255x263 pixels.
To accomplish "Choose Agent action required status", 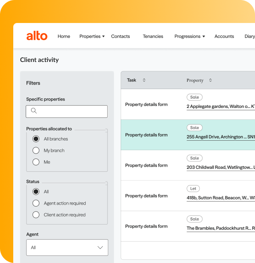I will click(36, 203).
